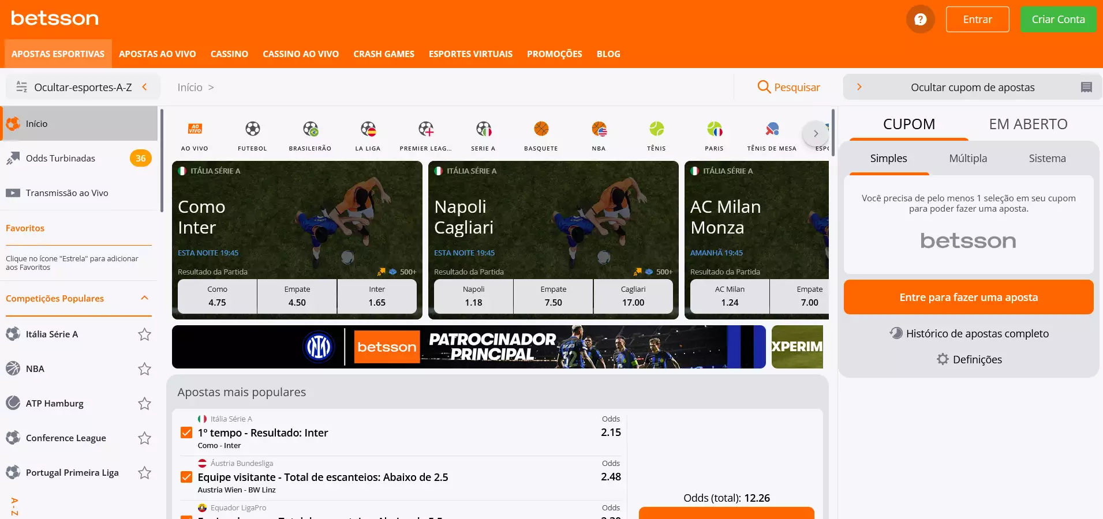Open the NBA category icon
1103x519 pixels.
599,129
